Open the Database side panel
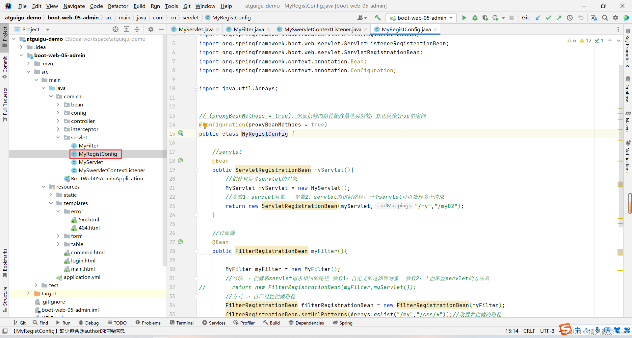 628,89
